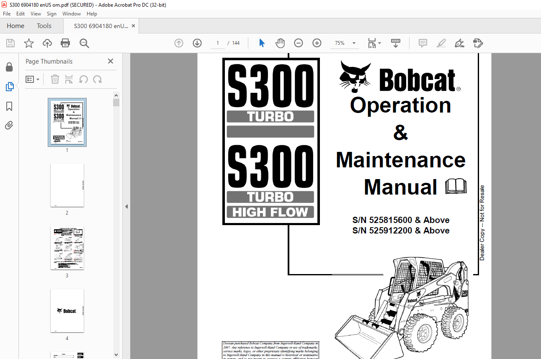541x359 pixels.
Task: Click the Request signatures icon
Action: (x=478, y=43)
